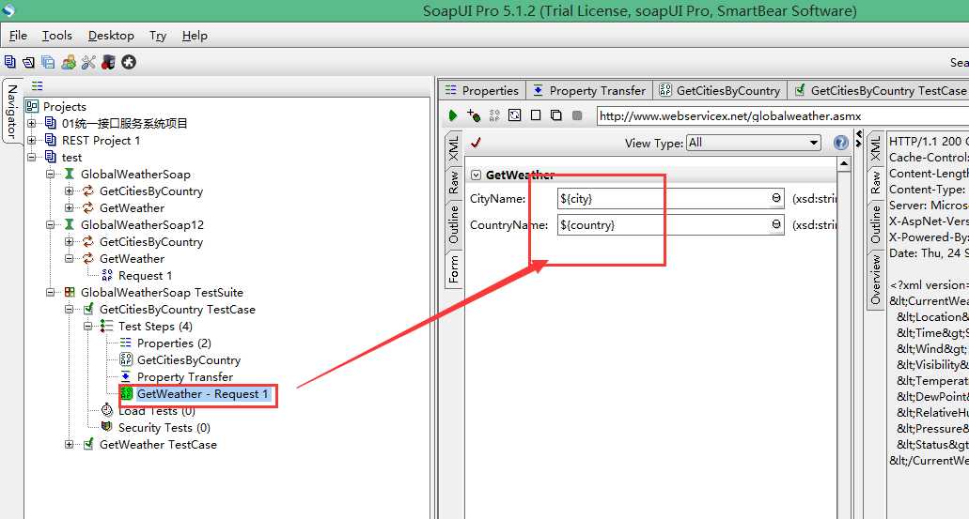The width and height of the screenshot is (969, 519).
Task: Submit the request with the green play icon
Action: click(453, 115)
